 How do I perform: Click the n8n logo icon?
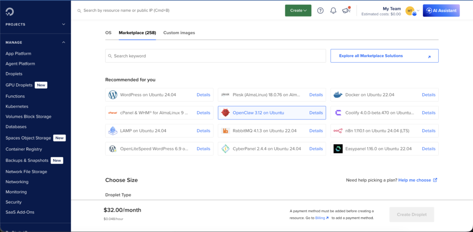pos(338,131)
